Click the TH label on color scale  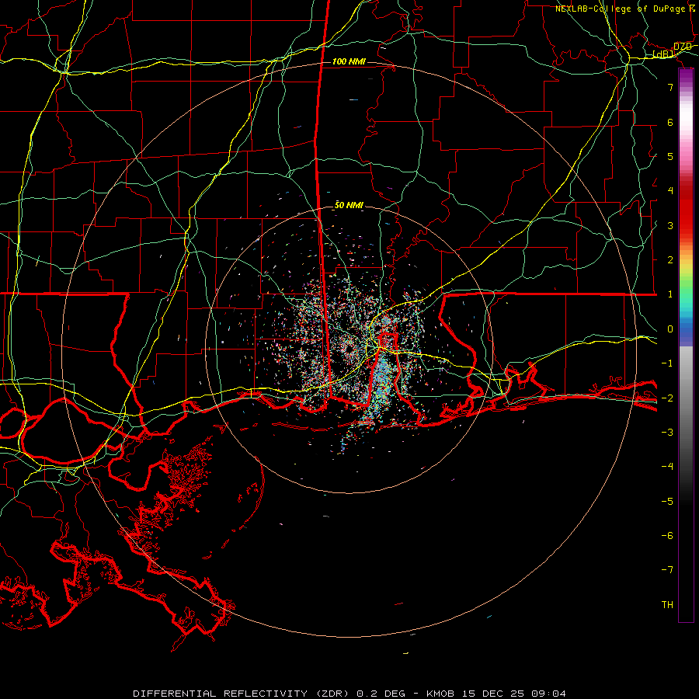tap(667, 605)
